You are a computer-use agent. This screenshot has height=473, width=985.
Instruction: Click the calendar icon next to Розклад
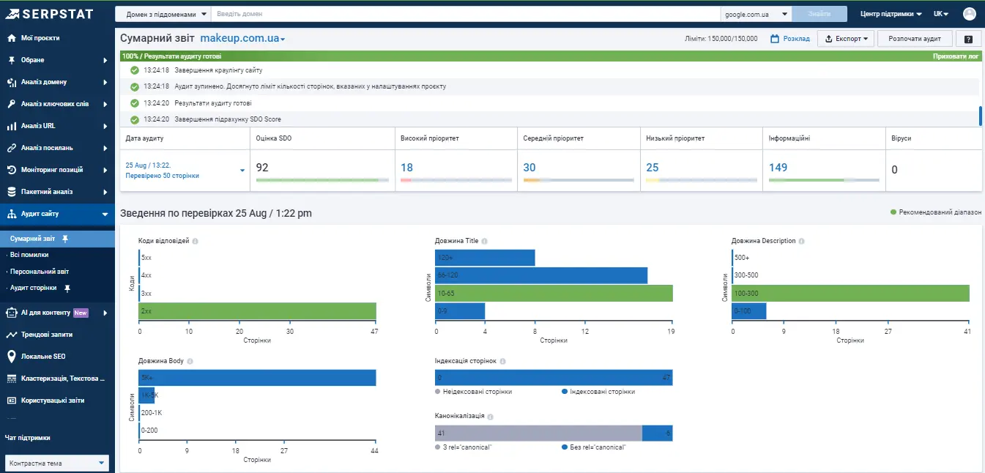(775, 39)
